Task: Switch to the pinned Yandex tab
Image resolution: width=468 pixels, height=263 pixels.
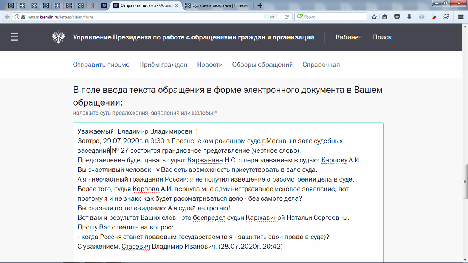Action: tap(92, 5)
